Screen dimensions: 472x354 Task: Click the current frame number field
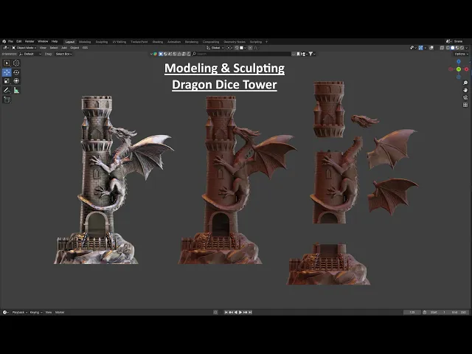pos(412,312)
